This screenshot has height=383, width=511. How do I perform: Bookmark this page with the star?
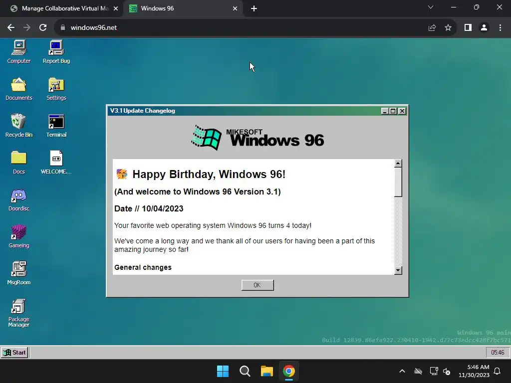[x=448, y=28]
